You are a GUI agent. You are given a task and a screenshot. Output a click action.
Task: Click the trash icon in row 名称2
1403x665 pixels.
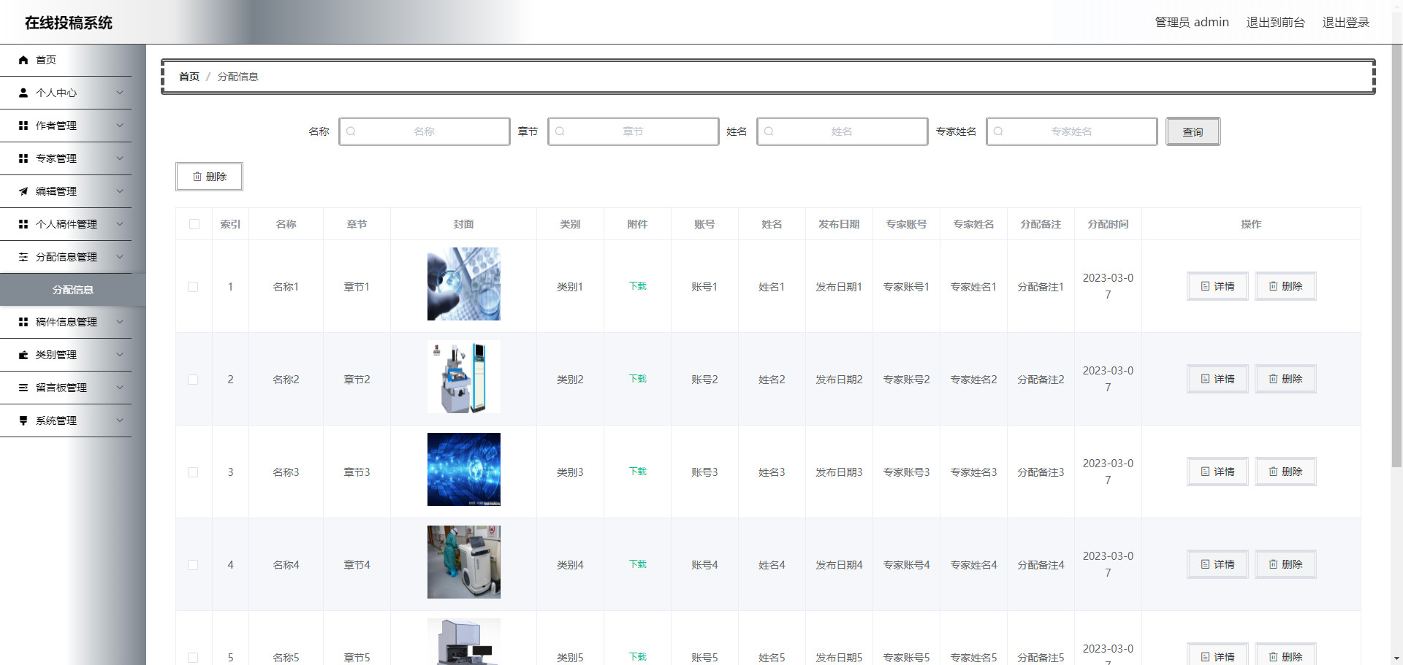(x=1273, y=379)
